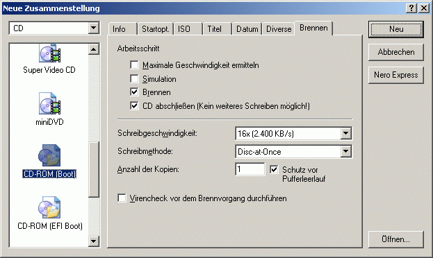Switch to the Info tab
433x258 pixels.
click(x=122, y=29)
